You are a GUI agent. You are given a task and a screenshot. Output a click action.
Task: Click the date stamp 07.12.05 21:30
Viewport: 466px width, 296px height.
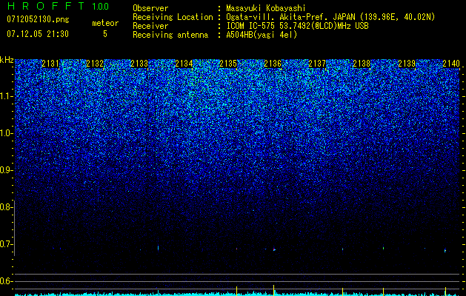pyautogui.click(x=38, y=34)
